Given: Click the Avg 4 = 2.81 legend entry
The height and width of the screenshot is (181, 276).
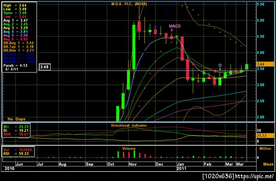Looking at the screenshot, I should pos(16,32).
